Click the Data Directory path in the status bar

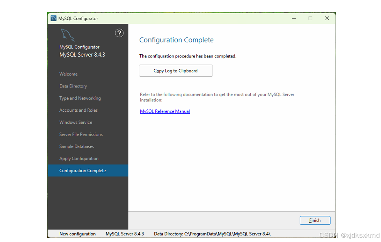point(212,234)
